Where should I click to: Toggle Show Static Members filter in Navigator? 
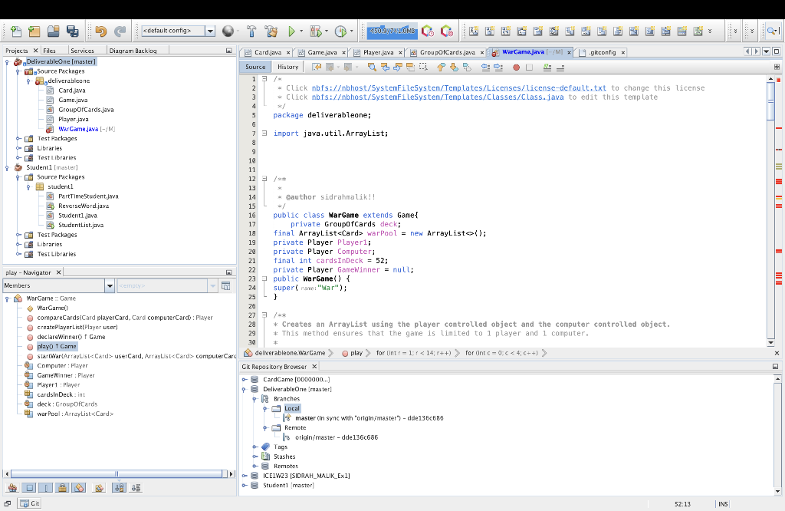46,487
